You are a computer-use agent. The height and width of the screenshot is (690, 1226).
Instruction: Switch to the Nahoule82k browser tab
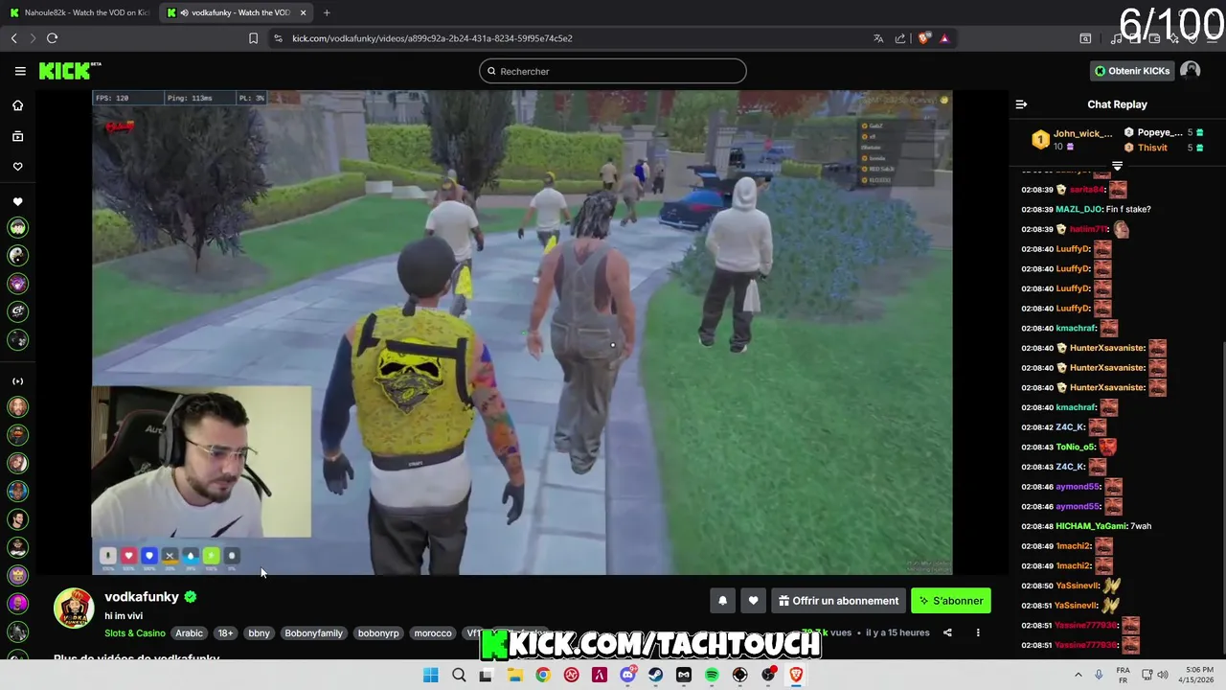[x=79, y=12]
